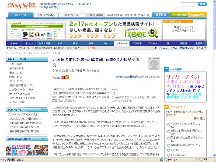Click the scrollbar down arrow
This screenshot has width=216, height=162.
click(x=214, y=155)
